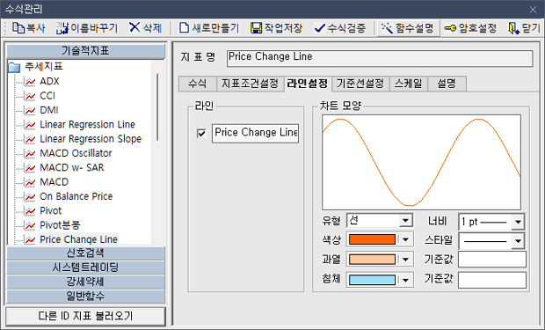545x330 pixels.
Task: Click the 다른 ID 지표 불러오기 button
Action: pyautogui.click(x=85, y=316)
